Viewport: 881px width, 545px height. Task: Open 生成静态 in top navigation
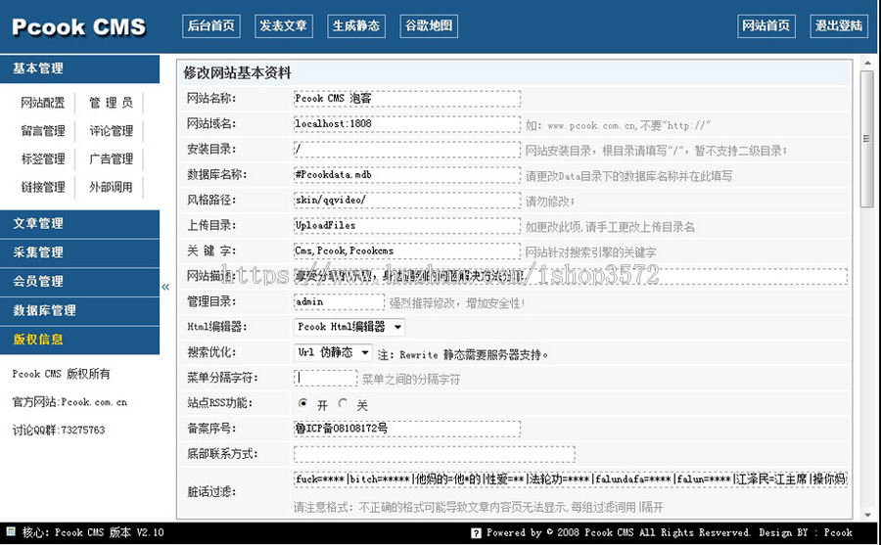356,25
